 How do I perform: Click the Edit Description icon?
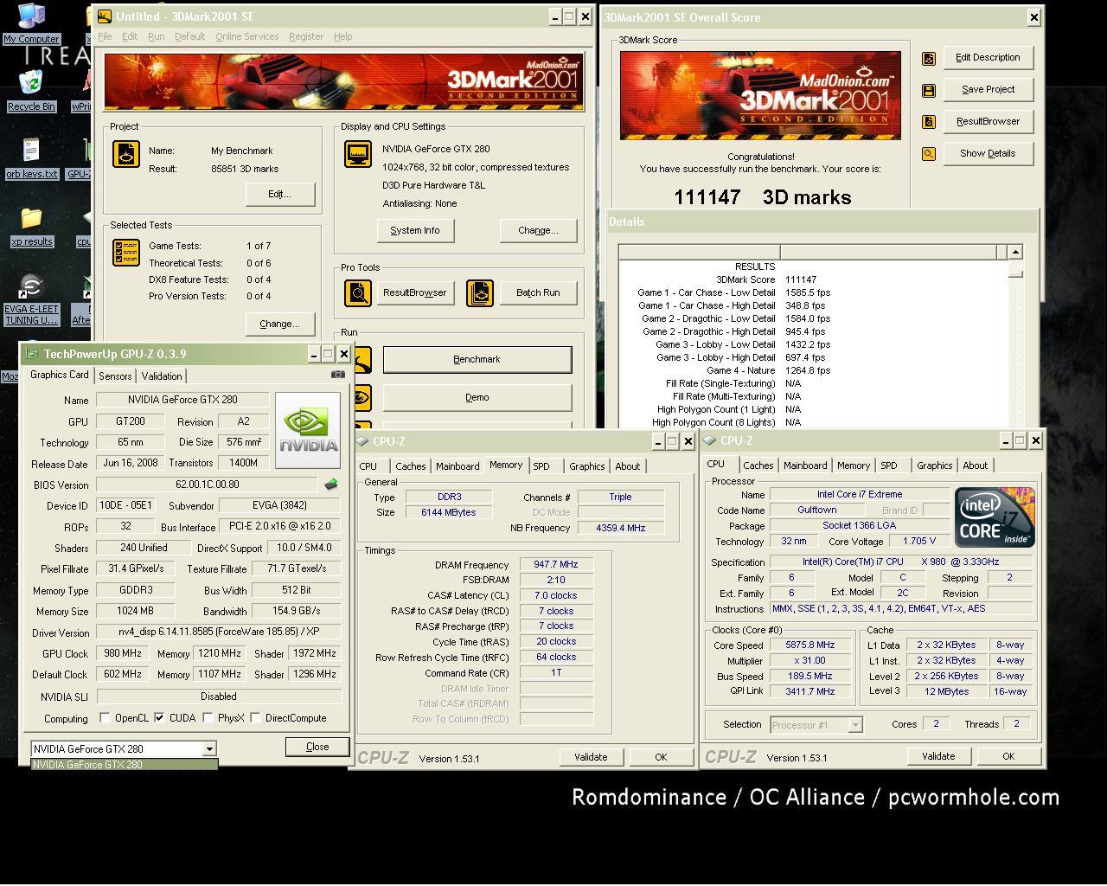(929, 58)
